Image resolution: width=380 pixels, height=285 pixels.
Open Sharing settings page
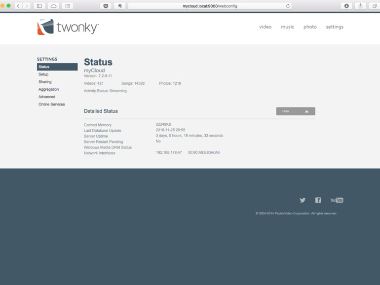pos(45,82)
